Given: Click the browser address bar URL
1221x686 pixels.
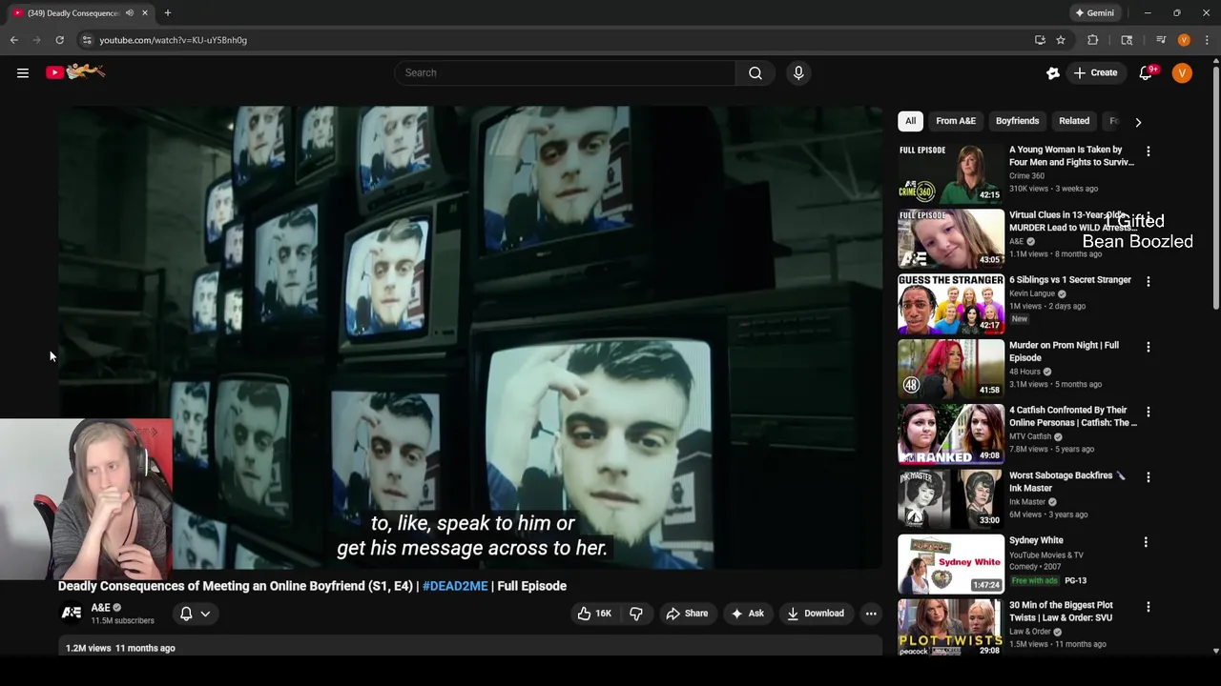Looking at the screenshot, I should click(x=173, y=40).
